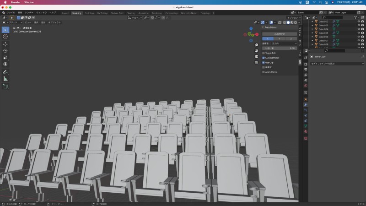Enable the Toggle Edit checkbox
The image size is (366, 206).
(x=264, y=53)
